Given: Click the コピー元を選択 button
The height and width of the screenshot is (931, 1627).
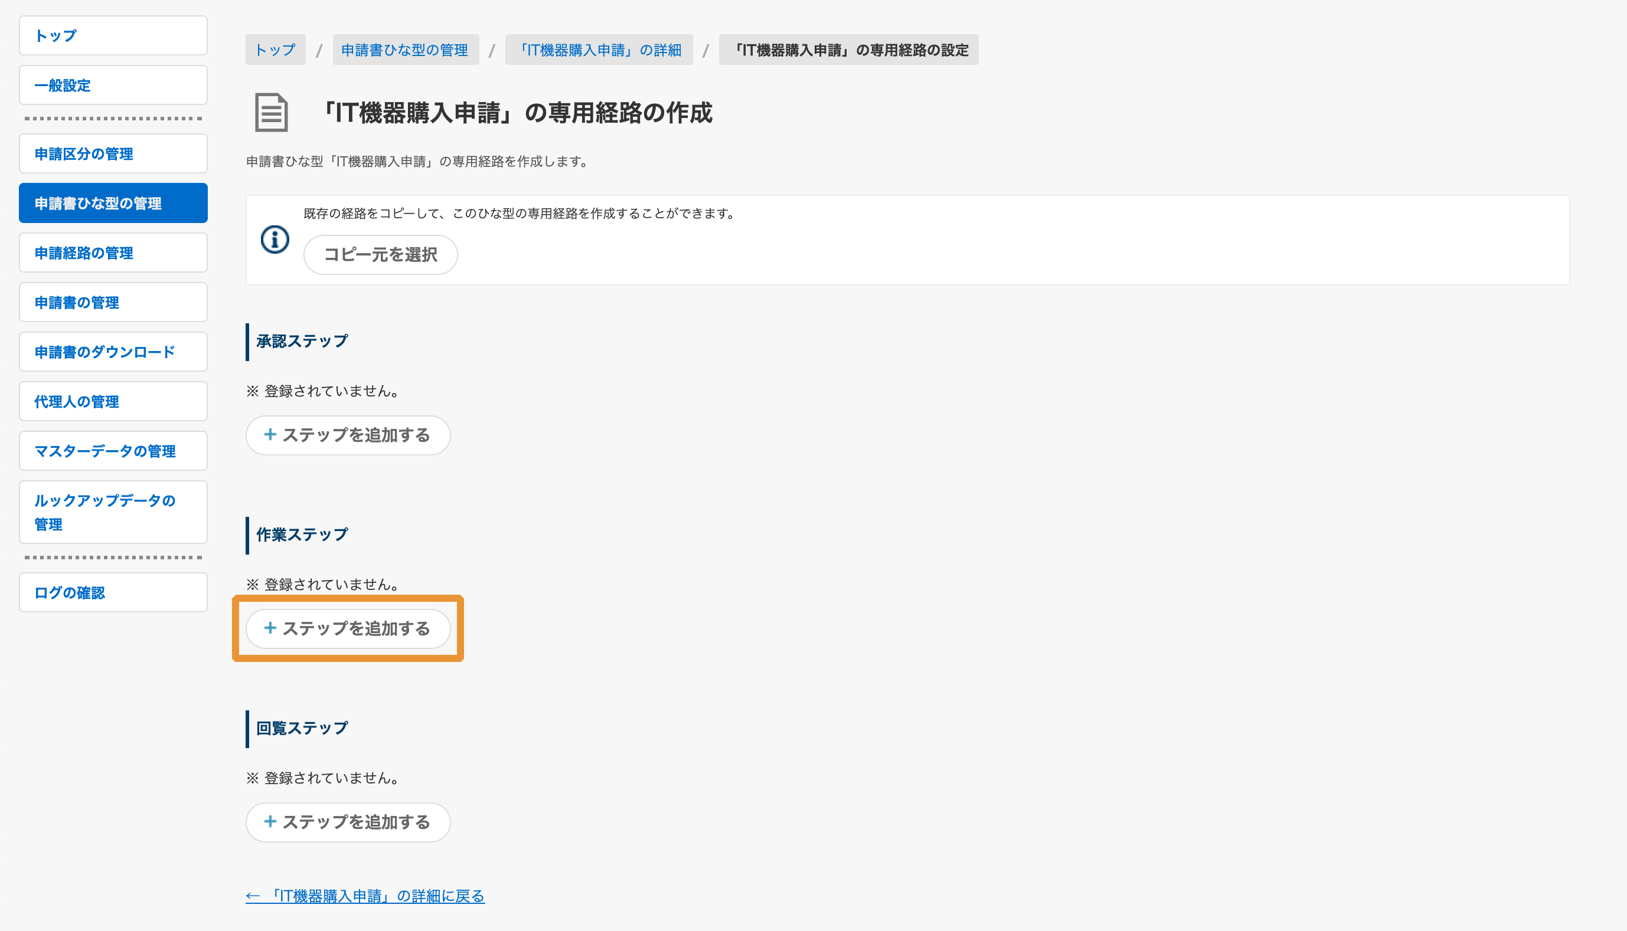Looking at the screenshot, I should pos(381,254).
